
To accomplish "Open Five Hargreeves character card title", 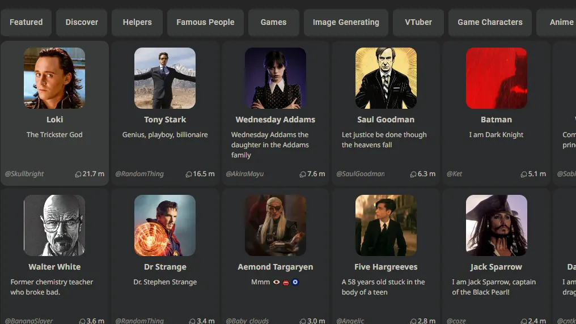I will (386, 267).
